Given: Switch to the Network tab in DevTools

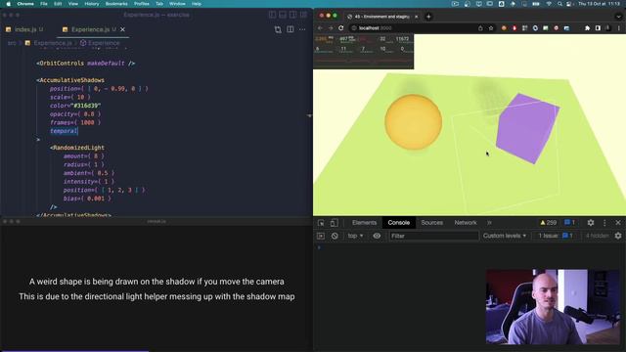Looking at the screenshot, I should coord(466,223).
